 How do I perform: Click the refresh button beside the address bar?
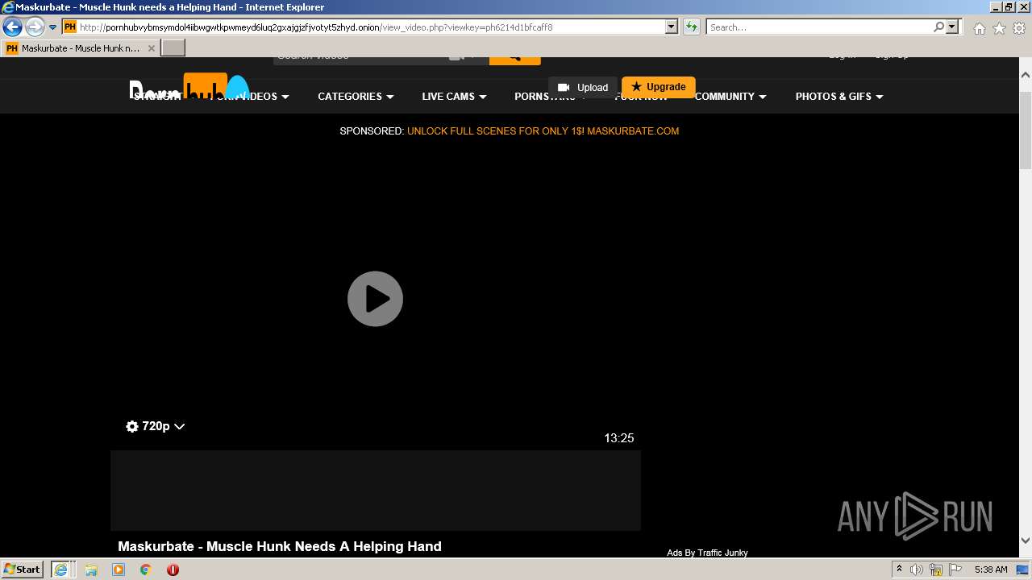(x=691, y=27)
